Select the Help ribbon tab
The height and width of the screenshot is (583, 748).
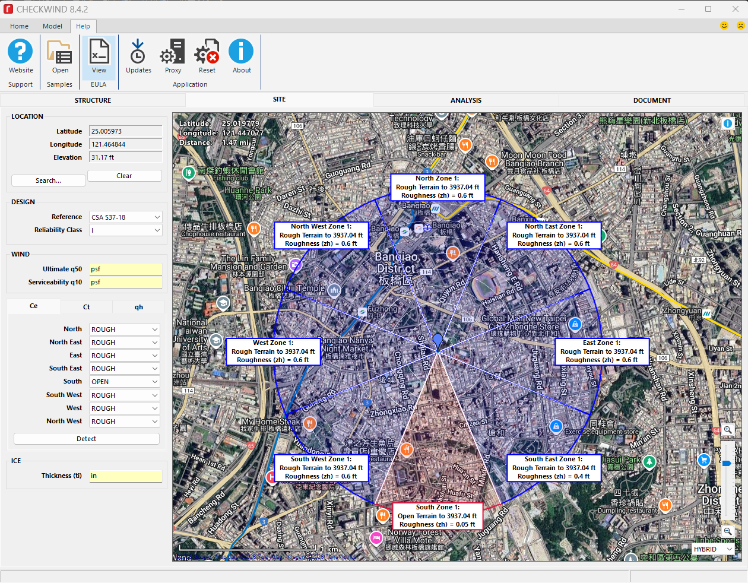pyautogui.click(x=83, y=26)
